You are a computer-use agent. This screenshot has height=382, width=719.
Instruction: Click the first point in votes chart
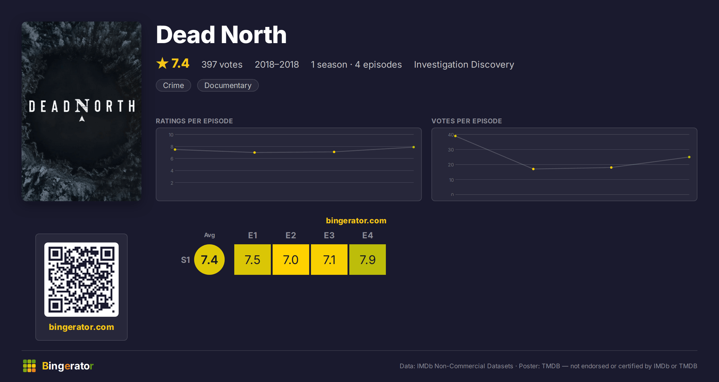click(455, 136)
